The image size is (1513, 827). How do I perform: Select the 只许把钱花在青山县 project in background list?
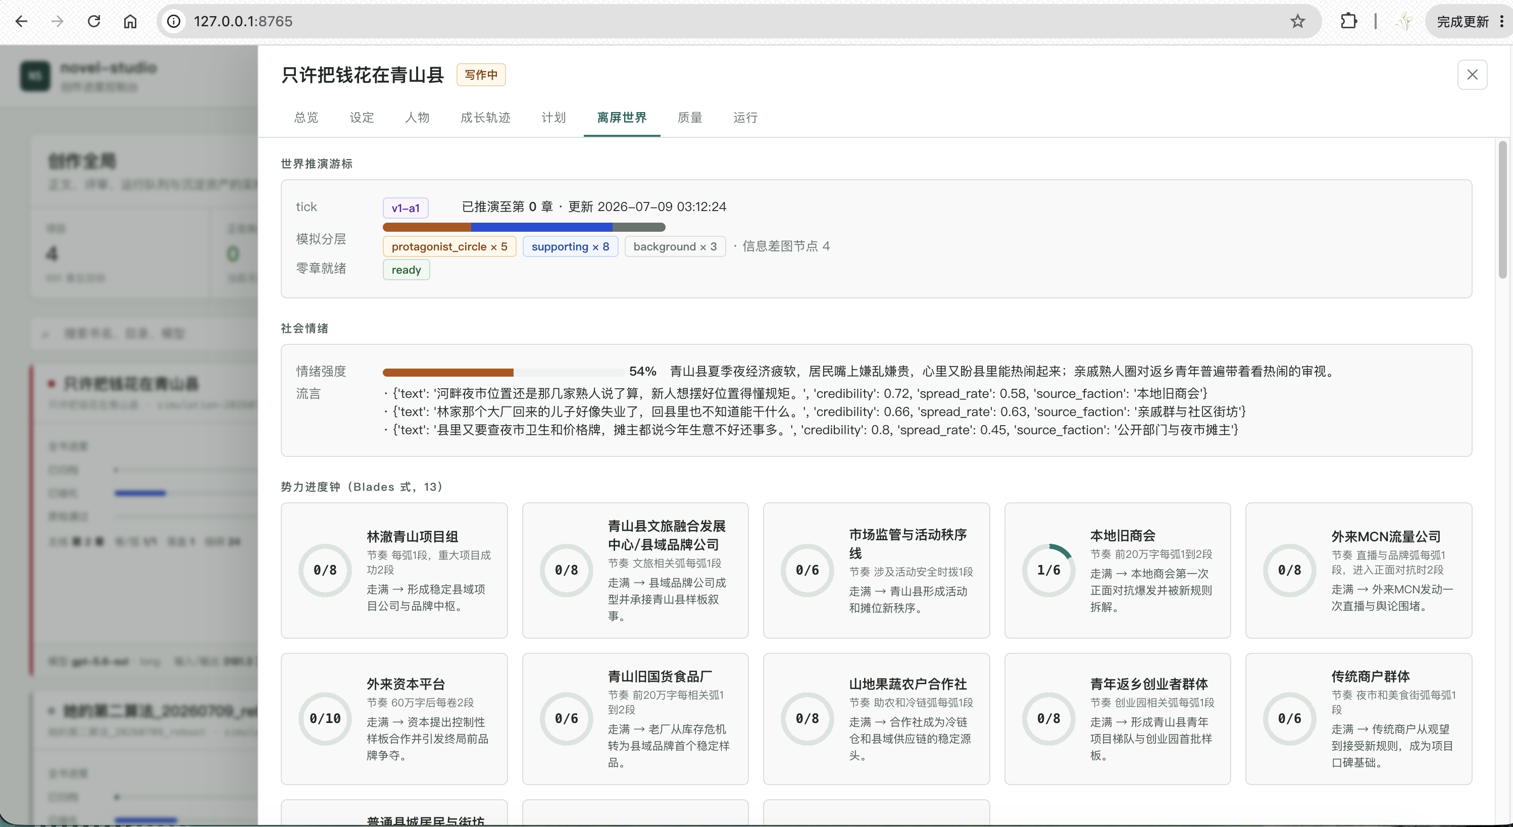(130, 384)
